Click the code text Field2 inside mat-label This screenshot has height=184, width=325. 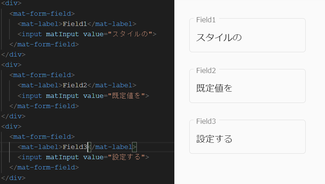(x=75, y=85)
